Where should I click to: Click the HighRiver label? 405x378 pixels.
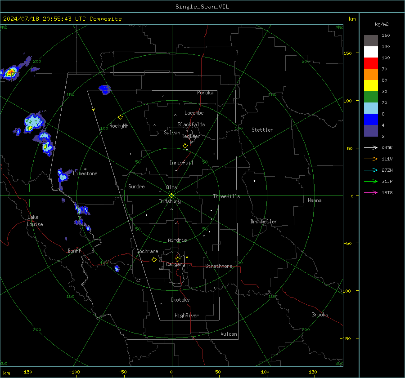tap(187, 316)
